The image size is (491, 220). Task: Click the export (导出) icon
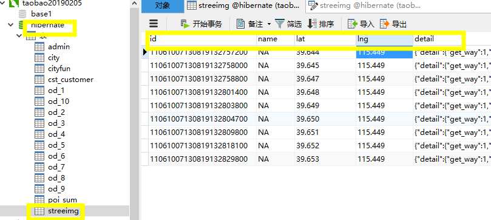click(x=385, y=24)
